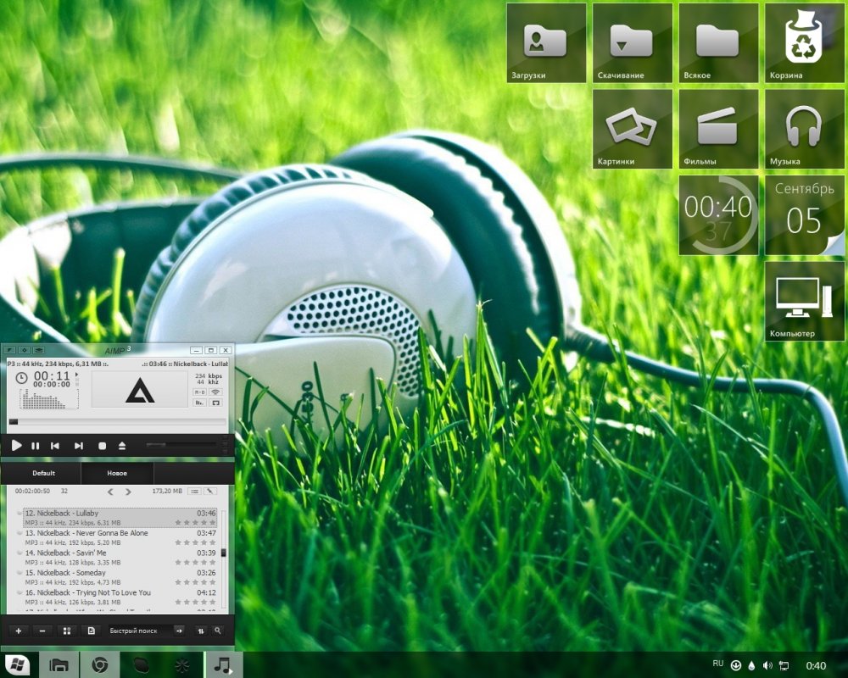Click the taskbar clock showing 0:40
848x678 pixels.
point(816,665)
